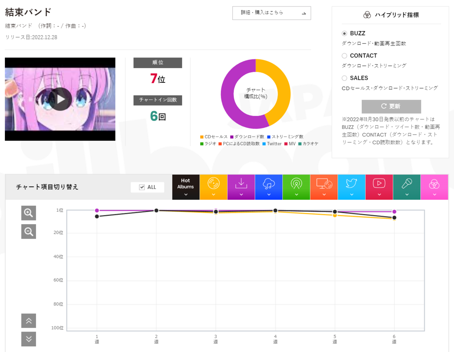This screenshot has height=352, width=454.
Task: Click the MV legend entry
Action: [x=290, y=144]
